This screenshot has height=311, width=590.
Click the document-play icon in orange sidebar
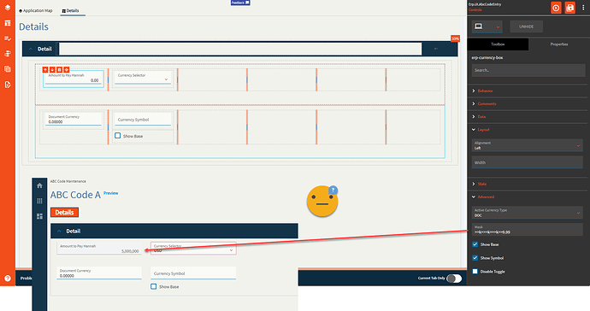(8, 85)
